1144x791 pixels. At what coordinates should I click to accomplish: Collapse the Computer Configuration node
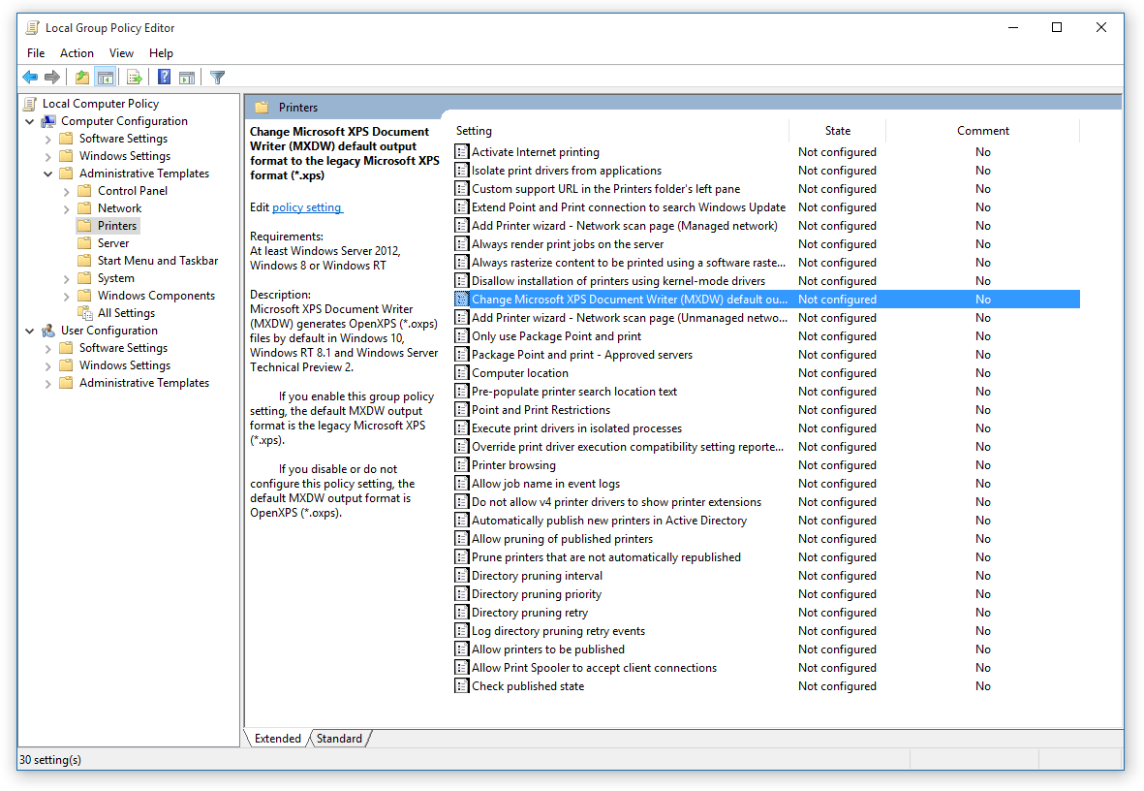click(31, 120)
